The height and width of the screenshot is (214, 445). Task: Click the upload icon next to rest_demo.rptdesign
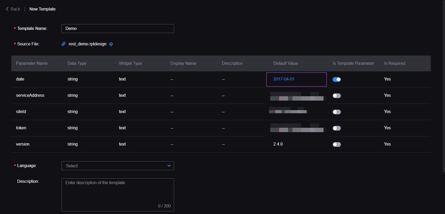pos(111,44)
